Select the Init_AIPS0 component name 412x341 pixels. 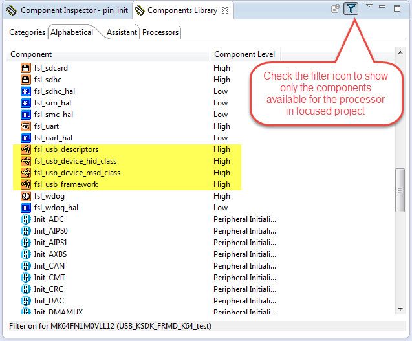pos(50,231)
